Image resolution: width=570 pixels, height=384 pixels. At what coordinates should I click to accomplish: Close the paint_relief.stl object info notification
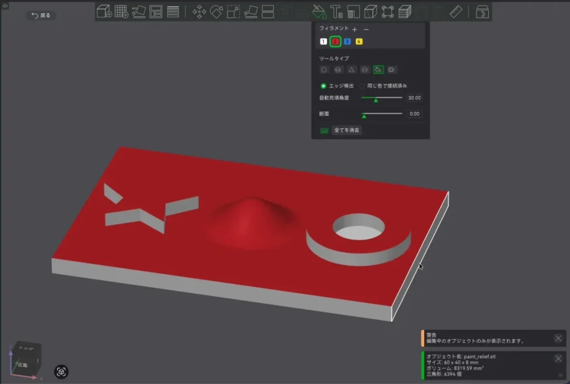point(558,358)
